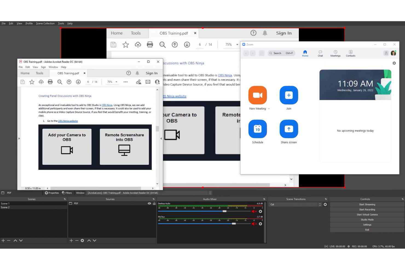Viewport: 405px width, 270px height.
Task: Start a New Meeting in Zoom
Action: [258, 95]
